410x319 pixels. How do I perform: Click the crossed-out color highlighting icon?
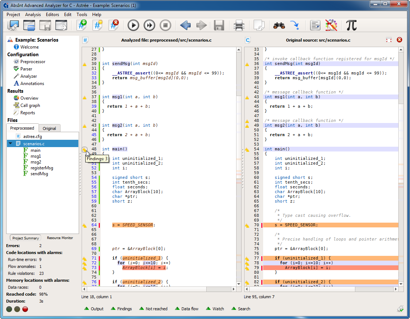pos(331,26)
